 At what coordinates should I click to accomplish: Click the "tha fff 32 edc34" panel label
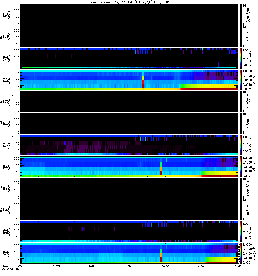6,15
